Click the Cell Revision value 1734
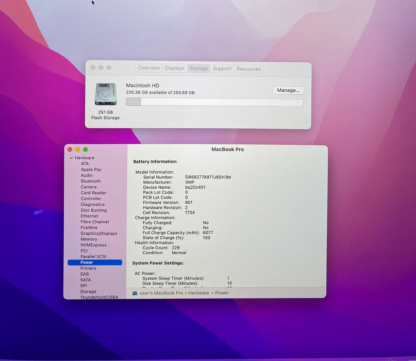This screenshot has width=416, height=361. [190, 212]
